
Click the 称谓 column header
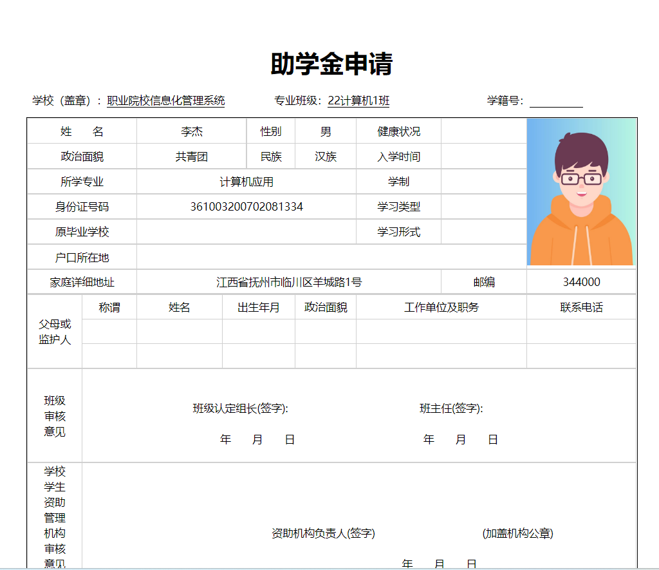click(109, 307)
